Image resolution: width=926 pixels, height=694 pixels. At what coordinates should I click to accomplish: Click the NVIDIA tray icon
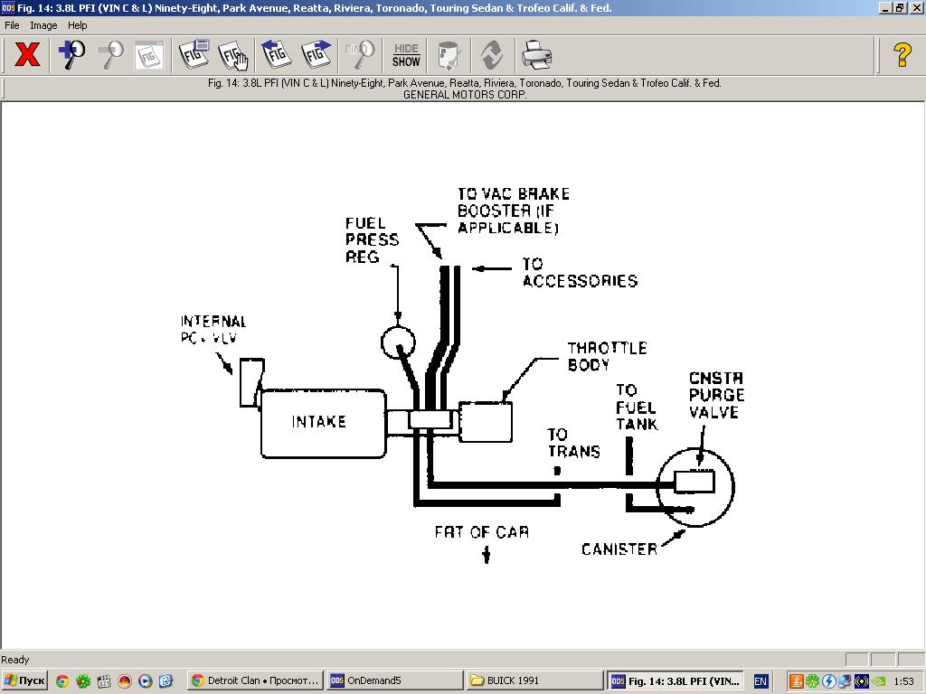point(878,681)
